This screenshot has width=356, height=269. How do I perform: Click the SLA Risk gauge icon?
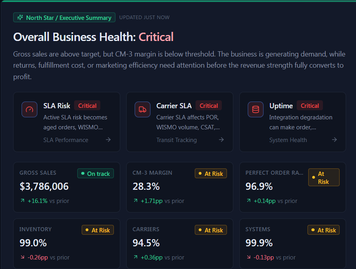(x=29, y=109)
